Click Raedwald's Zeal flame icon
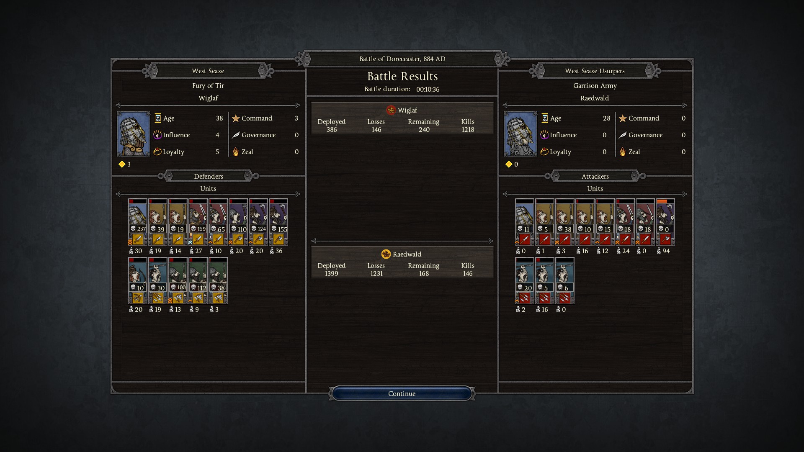This screenshot has width=804, height=452. [623, 152]
